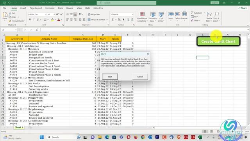
Task: Click the Sign in button
Action: click(215, 3)
